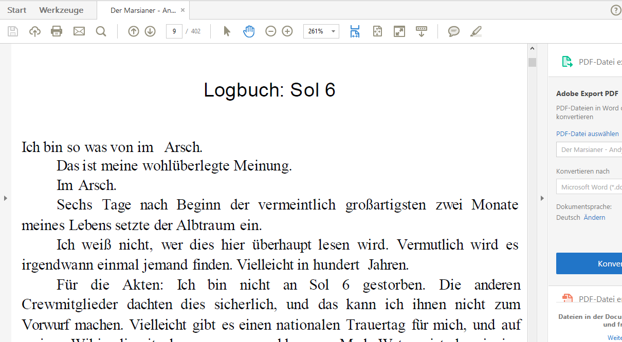Click the page number field showing 9

[x=174, y=31]
